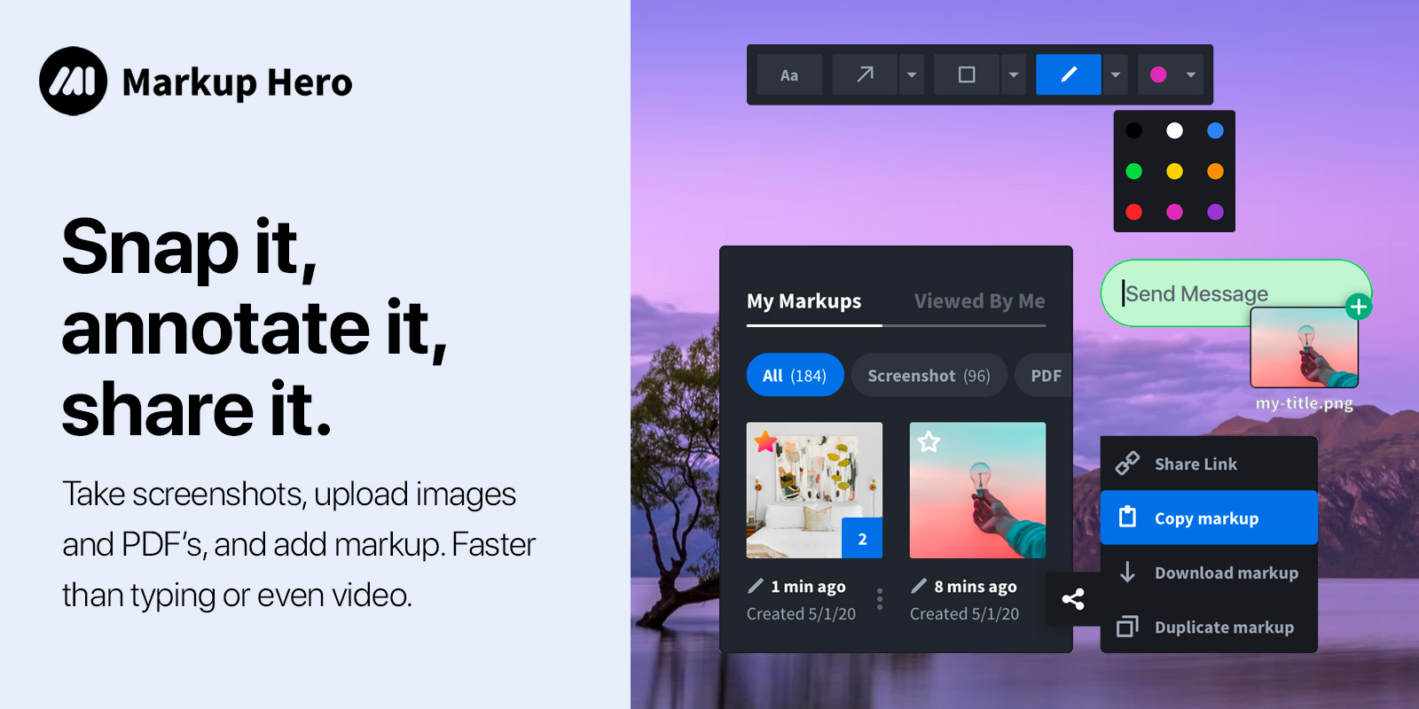
Task: Select the Aa text tool
Action: click(789, 75)
